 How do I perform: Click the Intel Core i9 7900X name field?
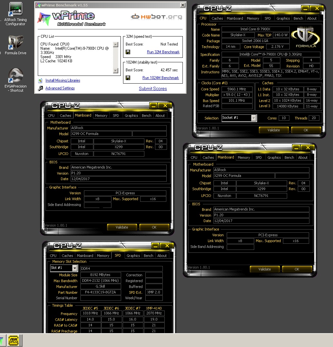tap(255, 29)
